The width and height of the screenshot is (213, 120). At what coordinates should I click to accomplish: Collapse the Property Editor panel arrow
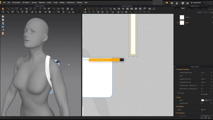coord(175,67)
